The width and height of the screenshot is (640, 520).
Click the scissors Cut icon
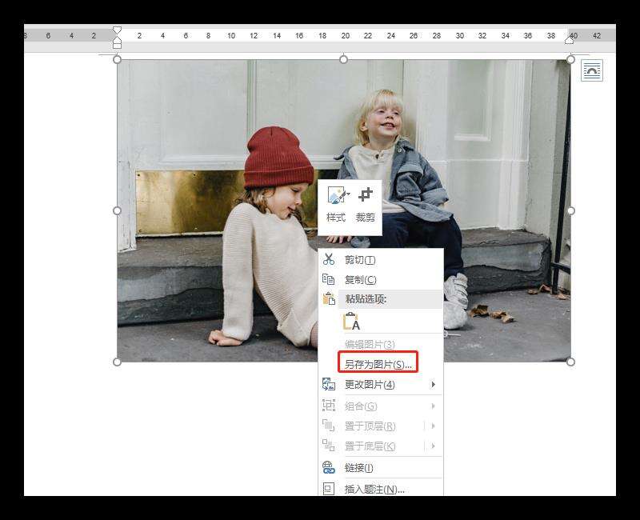[x=329, y=259]
